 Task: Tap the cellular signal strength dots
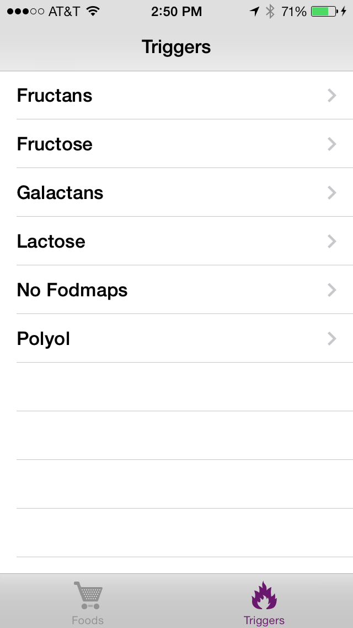pyautogui.click(x=25, y=11)
